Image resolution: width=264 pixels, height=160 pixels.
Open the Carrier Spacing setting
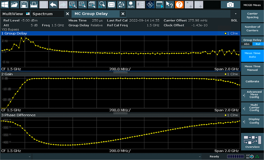(x=252, y=16)
